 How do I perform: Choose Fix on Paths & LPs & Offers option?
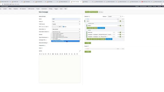(x=65, y=41)
